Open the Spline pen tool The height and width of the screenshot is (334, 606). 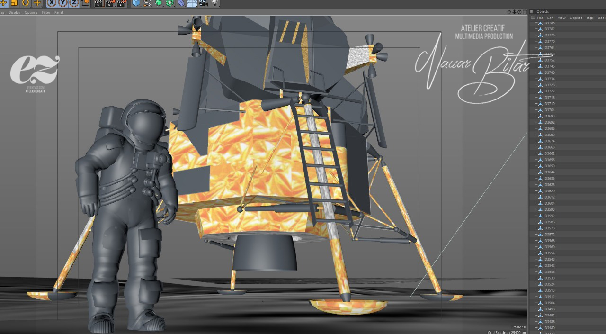(x=147, y=3)
